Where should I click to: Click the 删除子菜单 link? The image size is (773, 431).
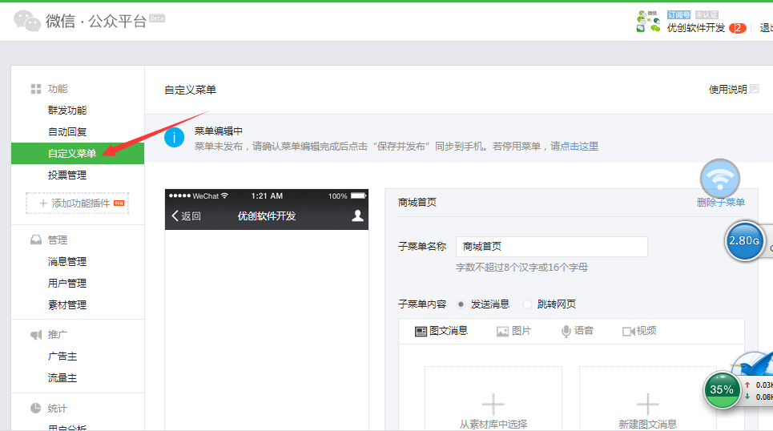click(x=720, y=203)
